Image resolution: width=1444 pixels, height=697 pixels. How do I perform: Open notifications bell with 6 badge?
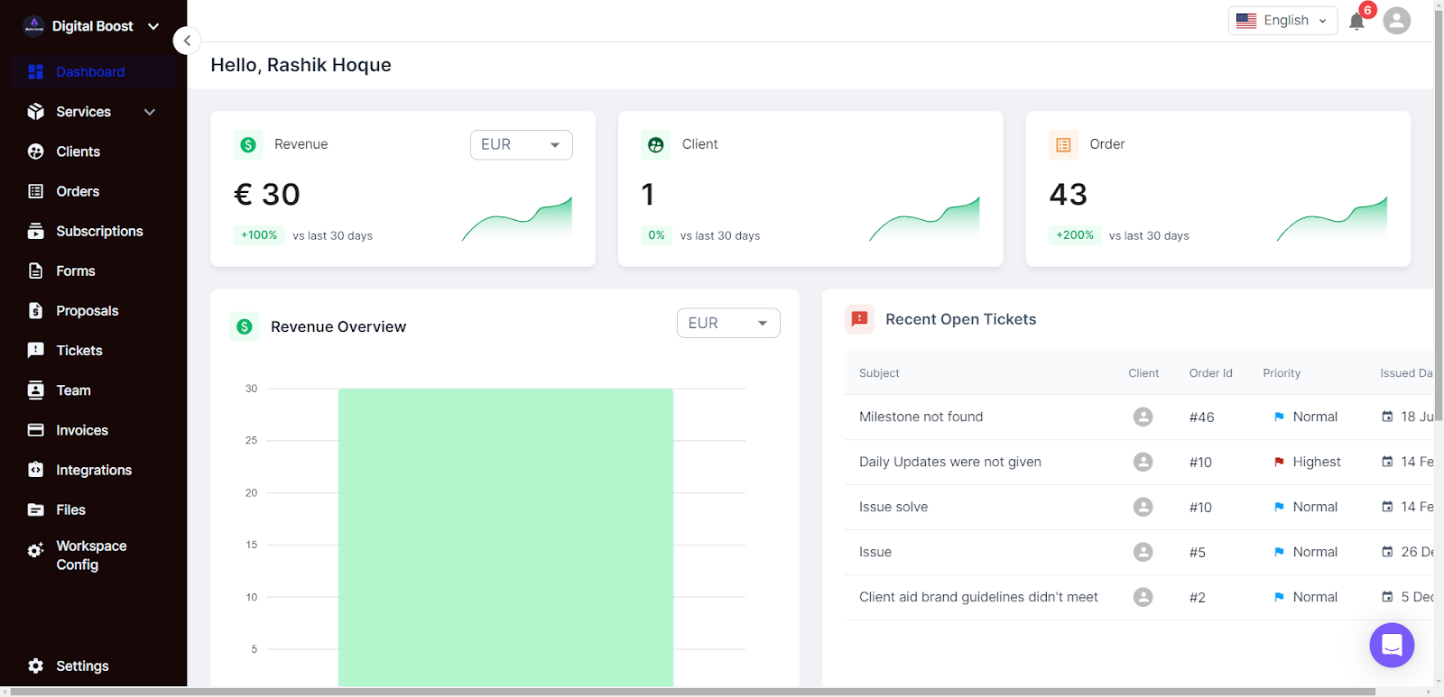pos(1356,21)
